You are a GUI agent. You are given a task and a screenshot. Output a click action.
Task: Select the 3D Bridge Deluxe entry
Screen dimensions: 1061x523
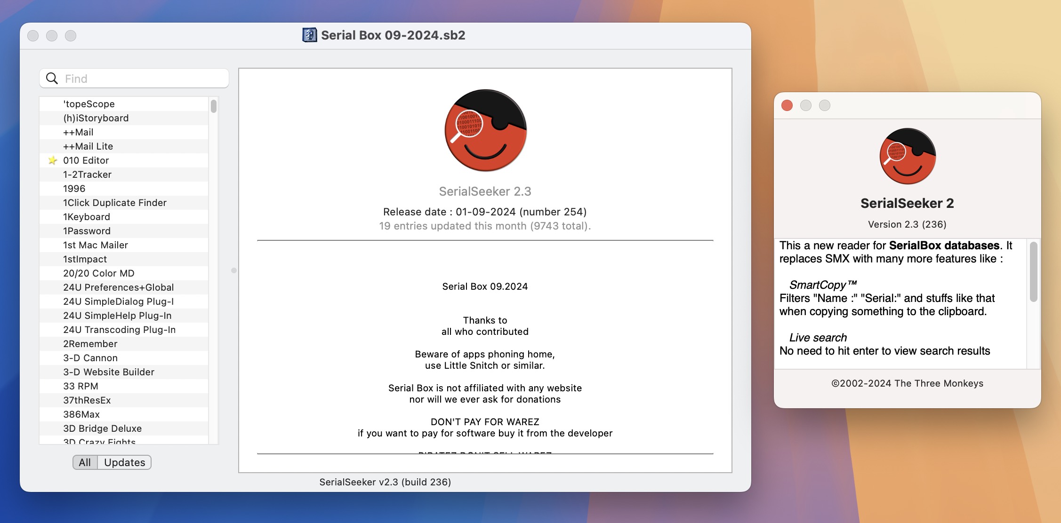(124, 428)
